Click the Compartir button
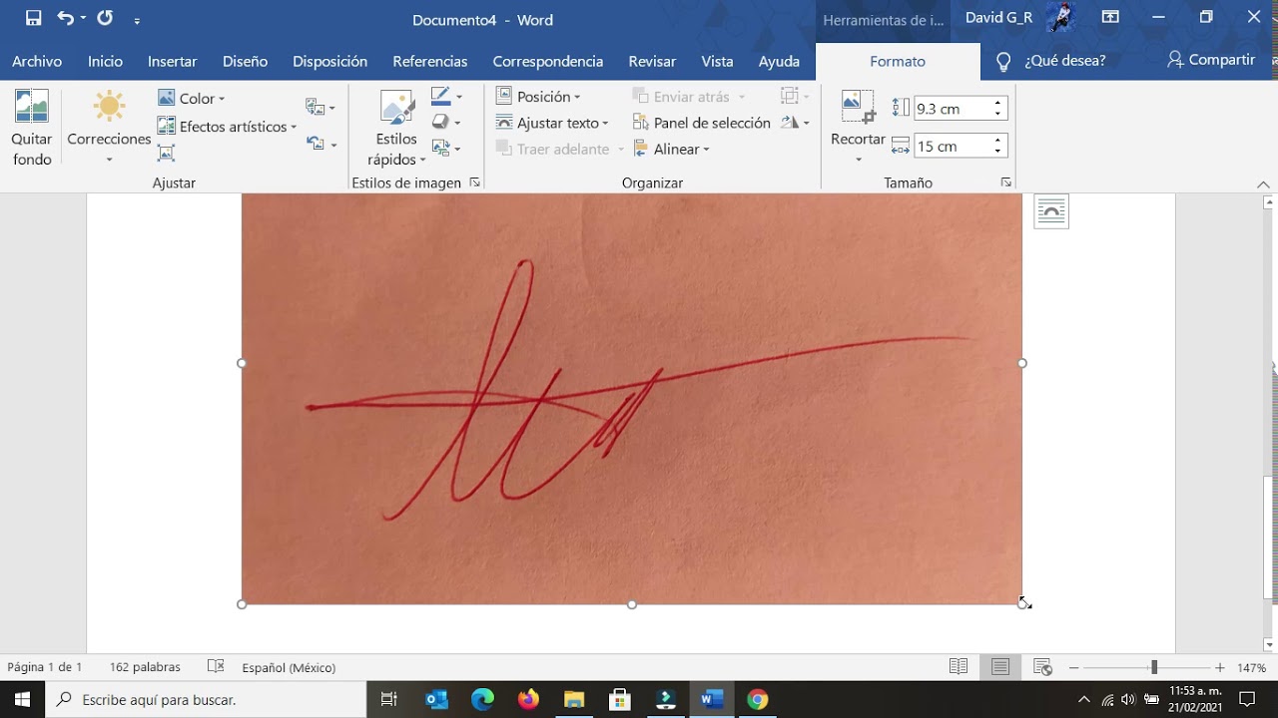Screen dimensions: 1278x718 click(x=1211, y=60)
